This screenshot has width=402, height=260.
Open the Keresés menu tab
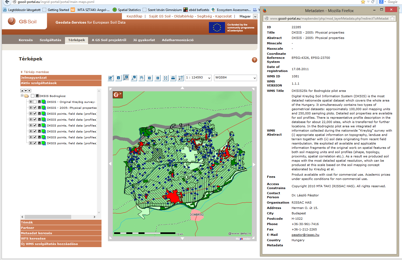[26, 40]
